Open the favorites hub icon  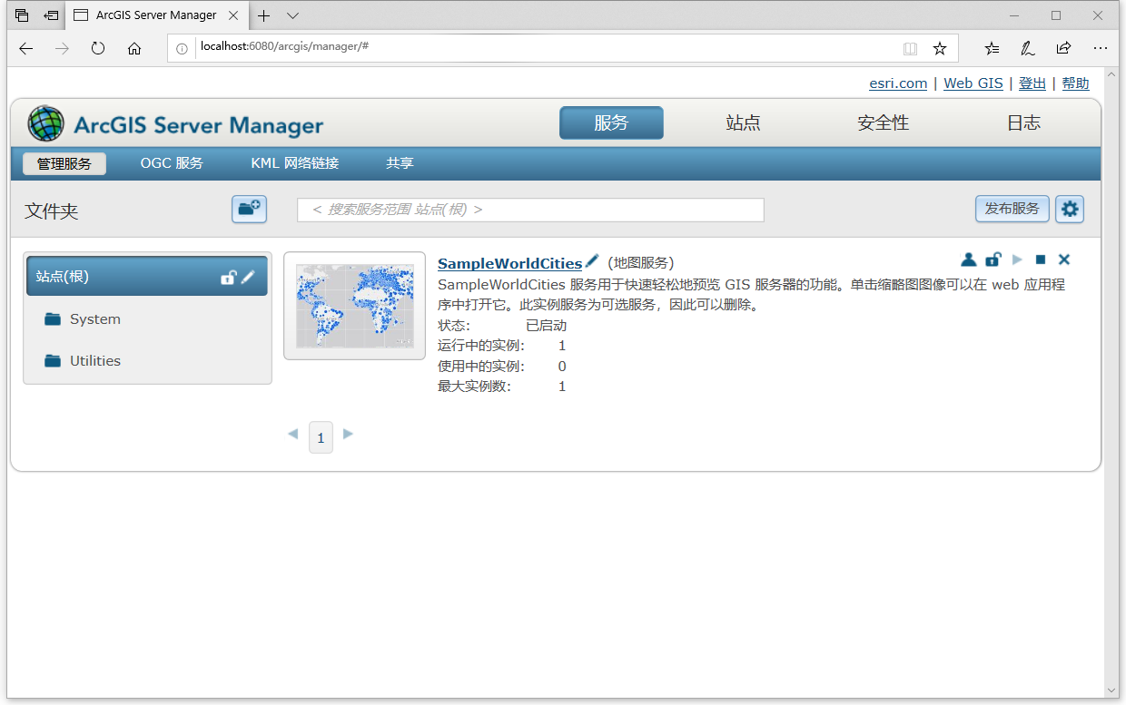coord(992,49)
